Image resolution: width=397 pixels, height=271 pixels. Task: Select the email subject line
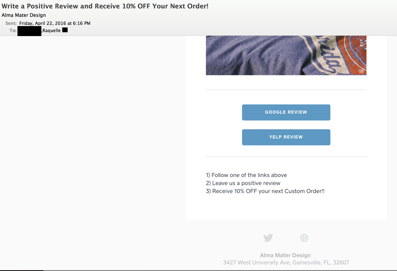[x=105, y=6]
